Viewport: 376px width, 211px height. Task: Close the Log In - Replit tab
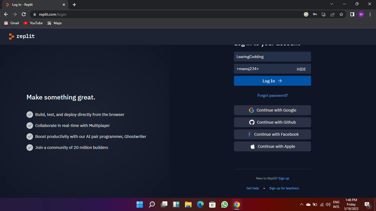64,5
